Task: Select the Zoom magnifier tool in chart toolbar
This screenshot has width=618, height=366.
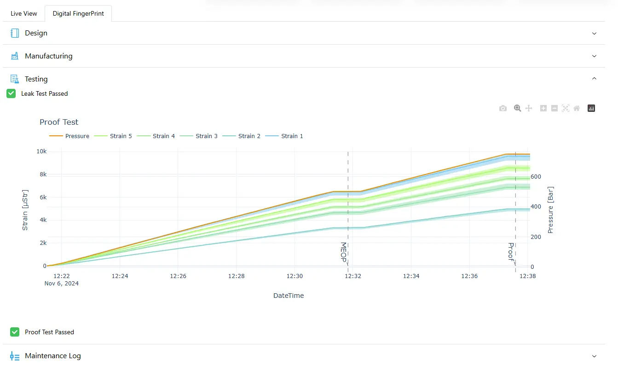Action: [x=518, y=108]
